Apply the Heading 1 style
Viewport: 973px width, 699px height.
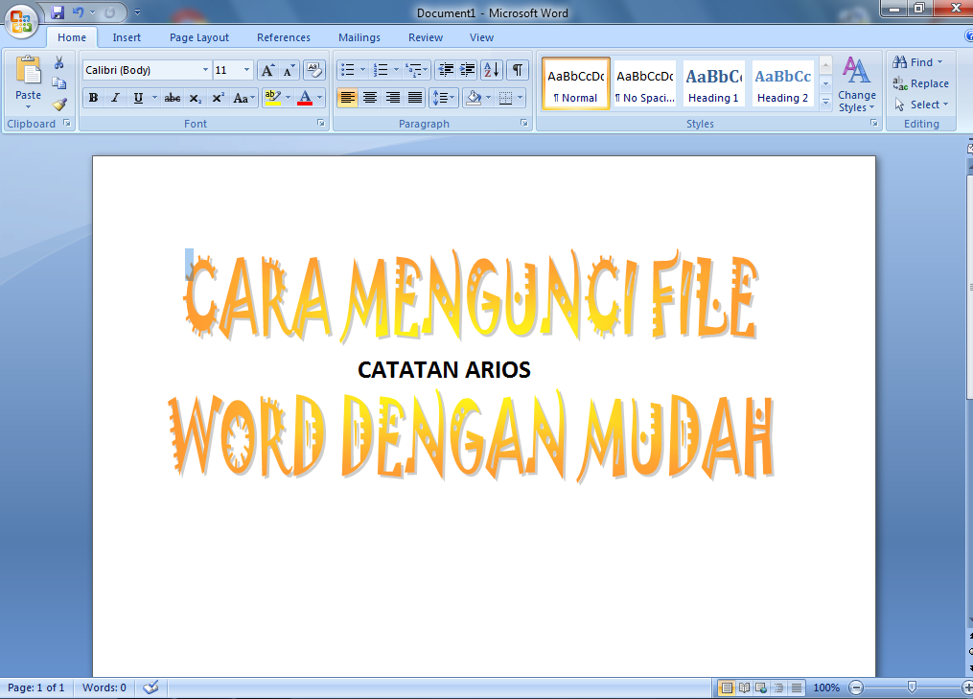click(x=713, y=83)
